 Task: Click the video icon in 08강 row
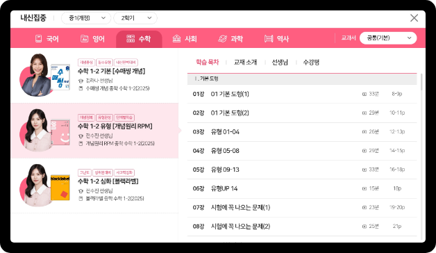coord(364,227)
